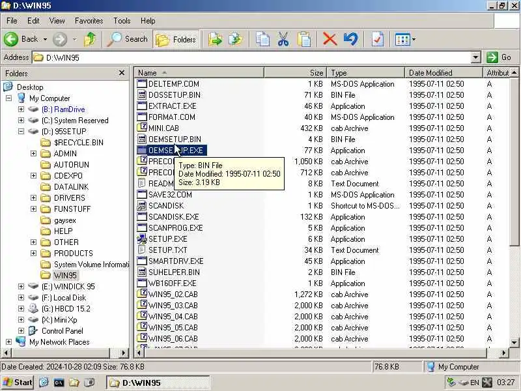Viewport: 521px width, 391px height.
Task: Select the DATALINK folder in tree
Action: (x=71, y=187)
